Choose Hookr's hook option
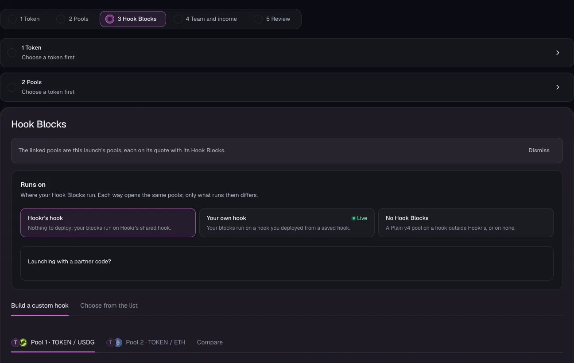574x363 pixels. 108,223
